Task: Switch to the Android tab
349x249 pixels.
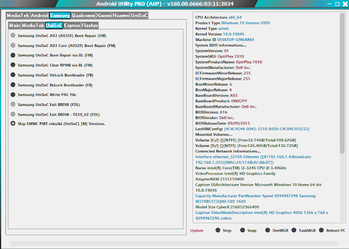Action: [x=40, y=15]
